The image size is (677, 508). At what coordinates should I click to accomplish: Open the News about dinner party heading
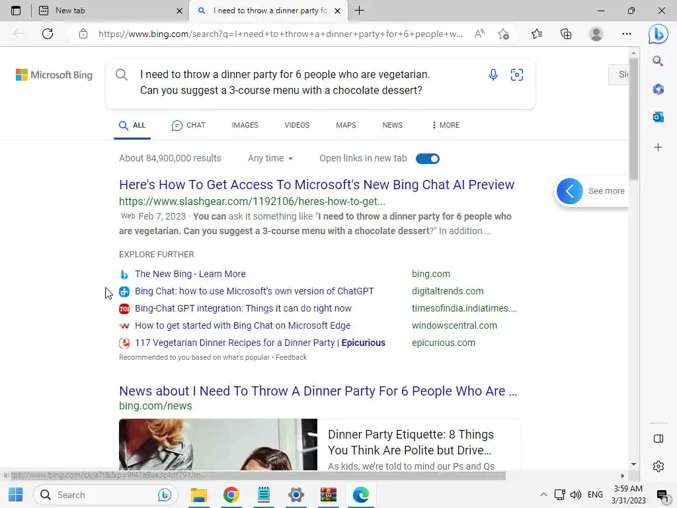(318, 391)
